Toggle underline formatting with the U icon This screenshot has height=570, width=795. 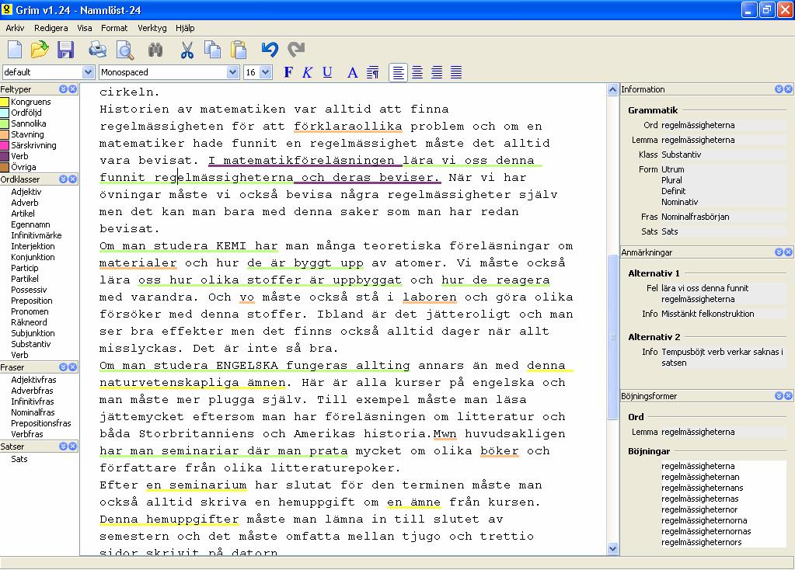point(327,72)
